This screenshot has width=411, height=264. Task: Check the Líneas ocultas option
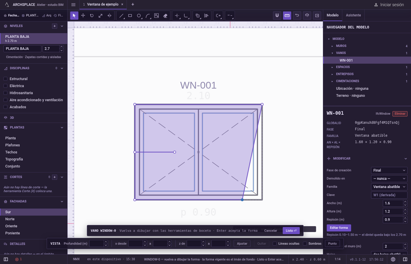click(275, 243)
